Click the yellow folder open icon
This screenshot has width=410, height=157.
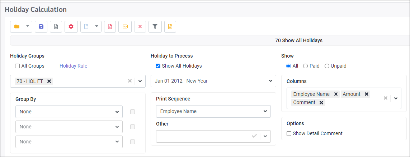tap(17, 26)
